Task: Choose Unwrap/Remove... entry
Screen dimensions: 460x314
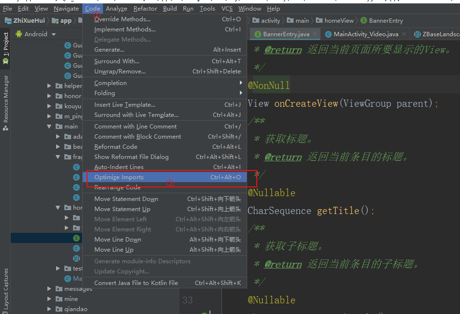Action: click(164, 71)
